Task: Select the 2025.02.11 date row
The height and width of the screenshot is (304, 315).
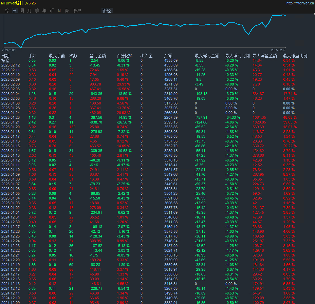Action: click(11, 70)
